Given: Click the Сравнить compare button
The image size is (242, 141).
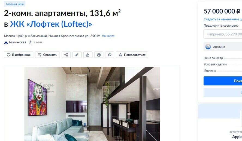Looking at the screenshot, I should coord(47,55).
